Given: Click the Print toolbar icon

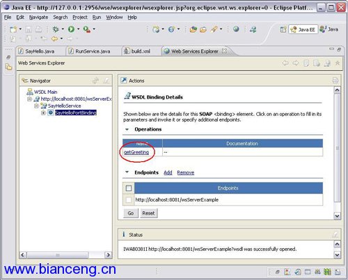Looking at the screenshot, I should 38,29.
